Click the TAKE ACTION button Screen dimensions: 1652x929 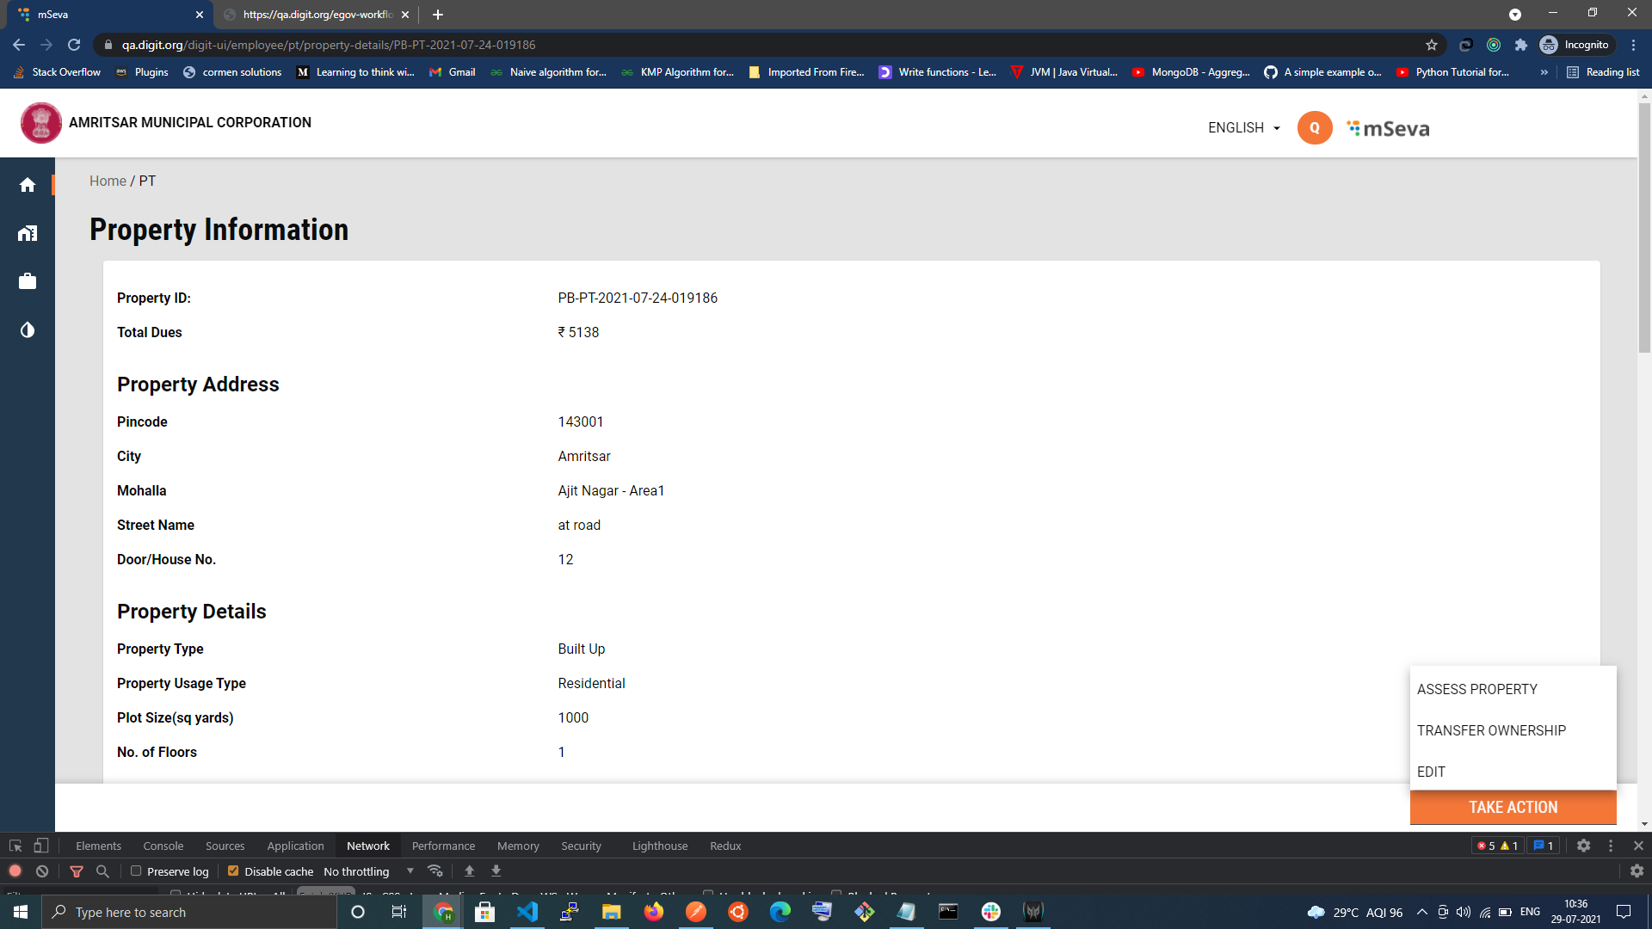(x=1513, y=807)
